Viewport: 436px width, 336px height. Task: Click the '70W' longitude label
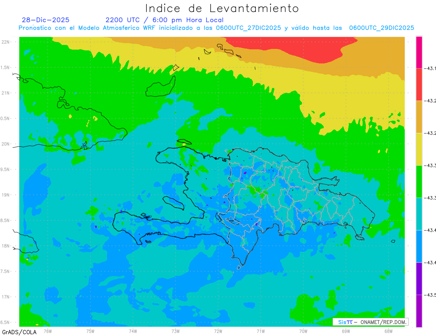pos(303,331)
